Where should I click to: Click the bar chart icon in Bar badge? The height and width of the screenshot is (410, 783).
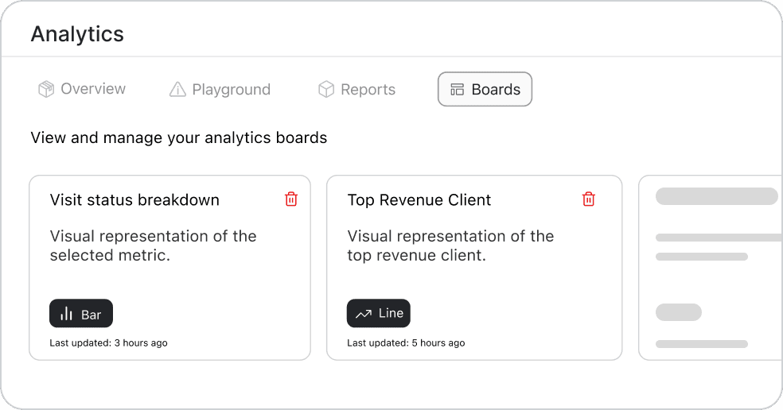click(67, 314)
